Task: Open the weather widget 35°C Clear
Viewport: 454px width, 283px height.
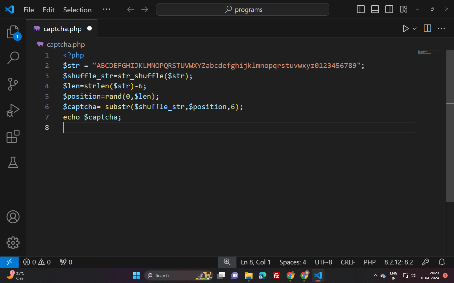Action: 16,275
